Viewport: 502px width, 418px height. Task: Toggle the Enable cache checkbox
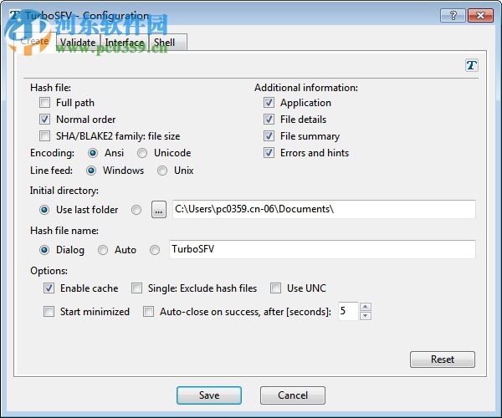[49, 288]
